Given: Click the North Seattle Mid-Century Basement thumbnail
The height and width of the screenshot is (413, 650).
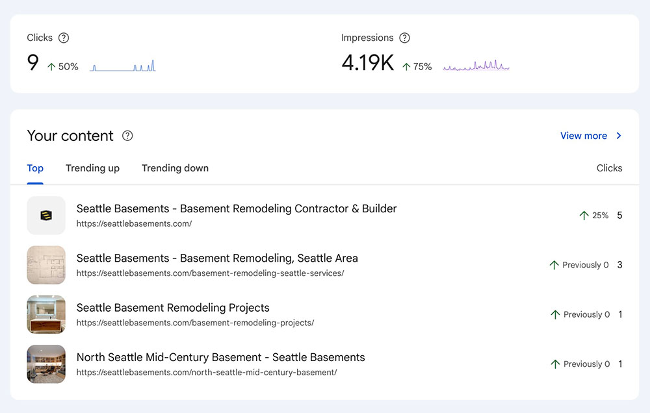Looking at the screenshot, I should 46,364.
